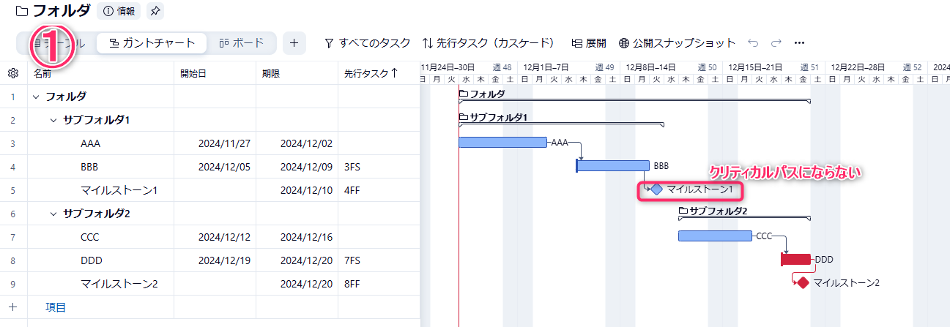950x327 pixels.
Task: Click the 公開スナップショット button
Action: coord(677,43)
